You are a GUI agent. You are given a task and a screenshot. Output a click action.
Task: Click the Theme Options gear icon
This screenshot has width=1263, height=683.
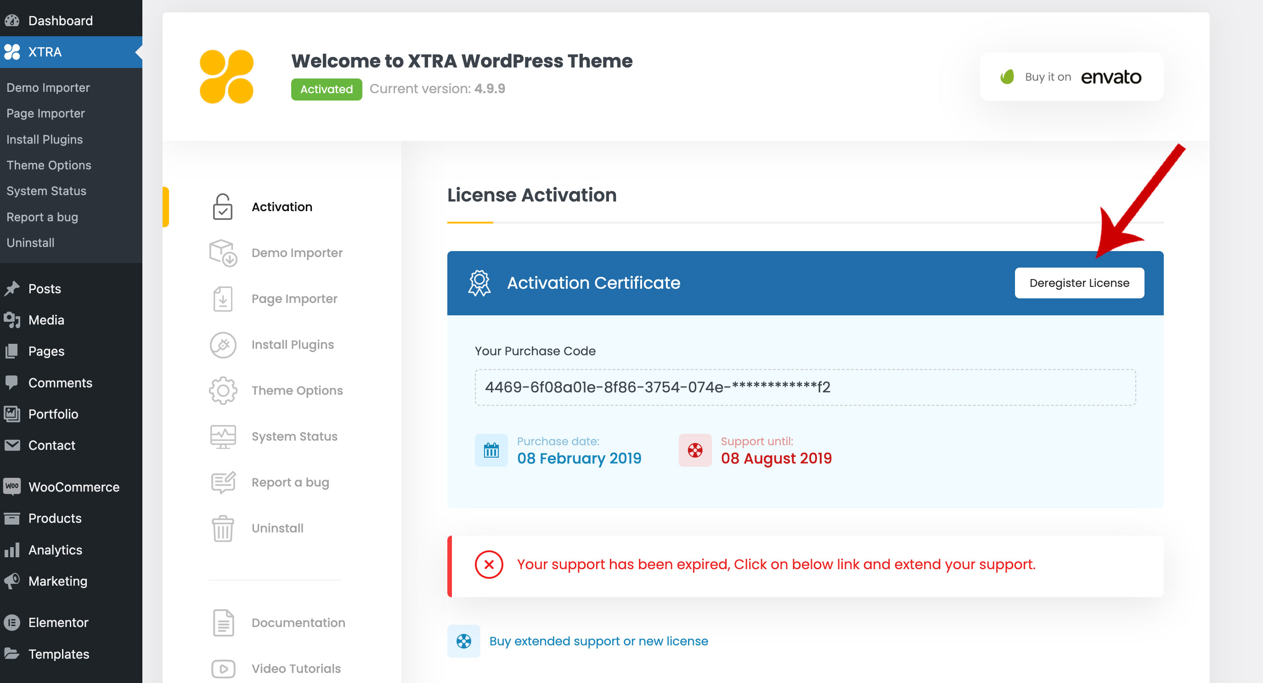223,391
